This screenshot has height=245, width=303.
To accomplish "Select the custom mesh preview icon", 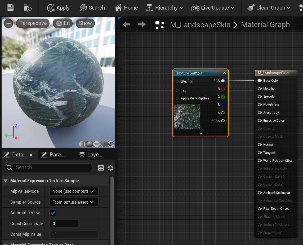I will [111, 144].
